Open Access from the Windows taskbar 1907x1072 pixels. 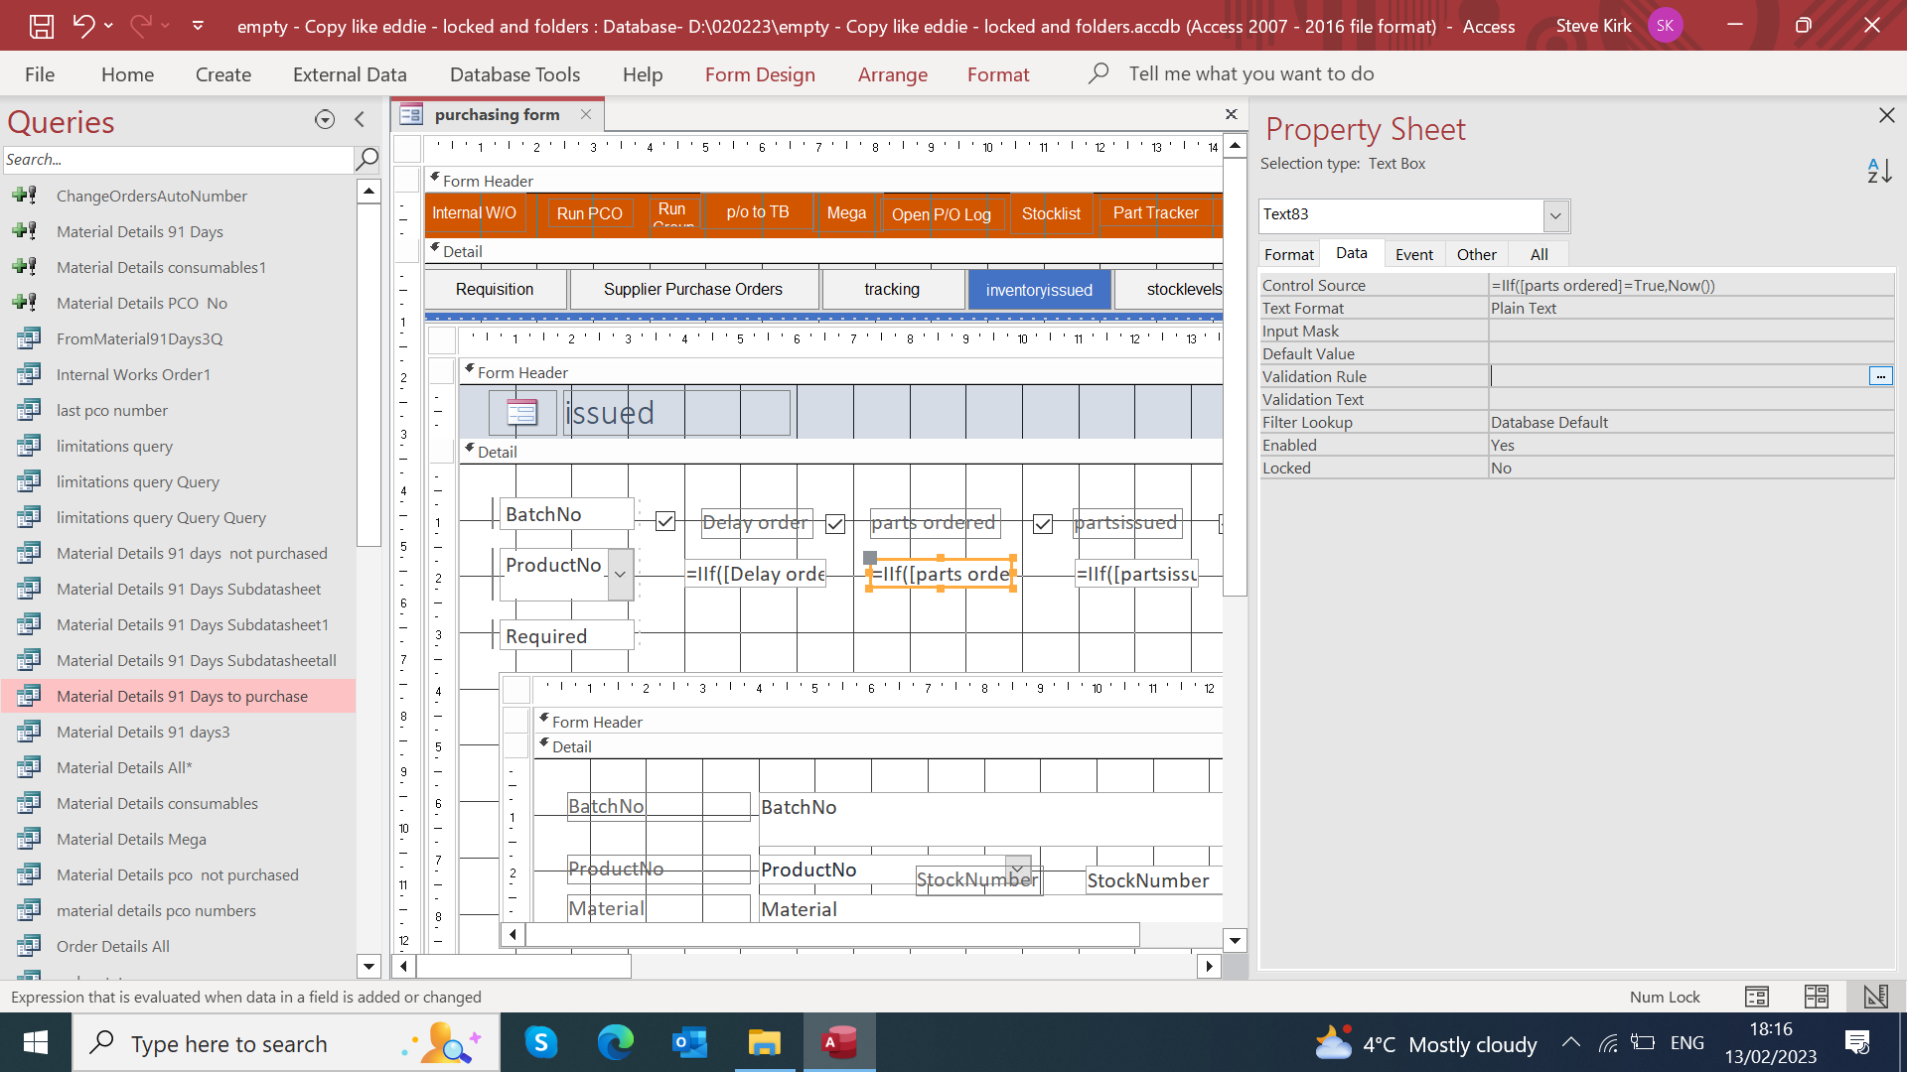(839, 1043)
